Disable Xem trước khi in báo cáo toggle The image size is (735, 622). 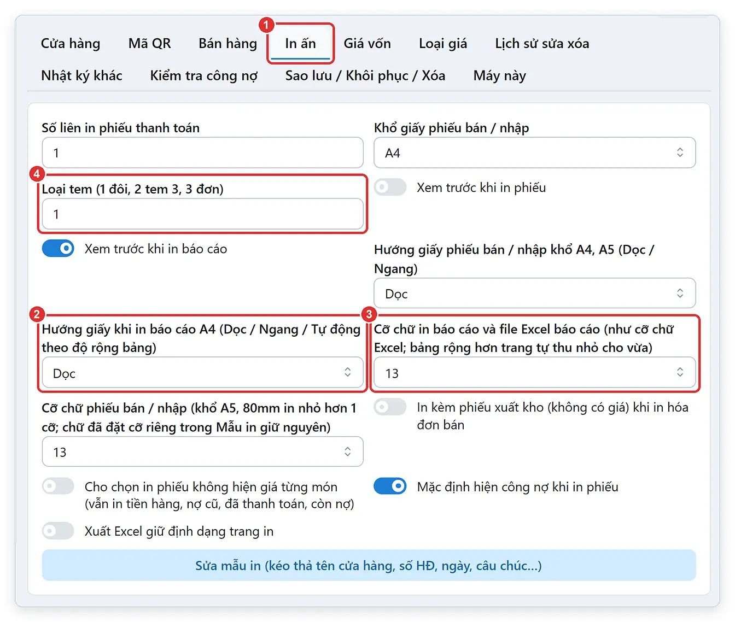(x=58, y=249)
